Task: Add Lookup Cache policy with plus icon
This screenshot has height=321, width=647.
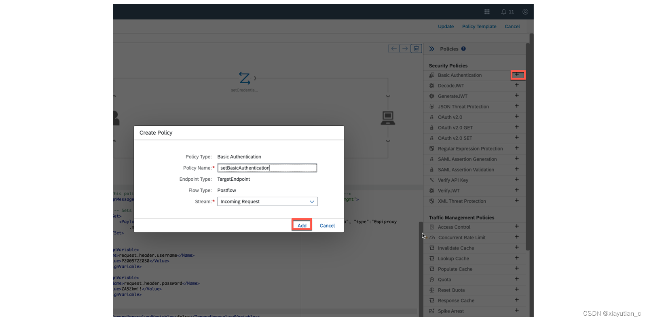Action: tap(517, 258)
